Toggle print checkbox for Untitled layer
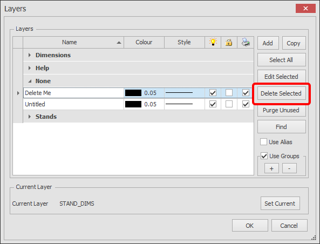320x244 pixels. tap(246, 104)
